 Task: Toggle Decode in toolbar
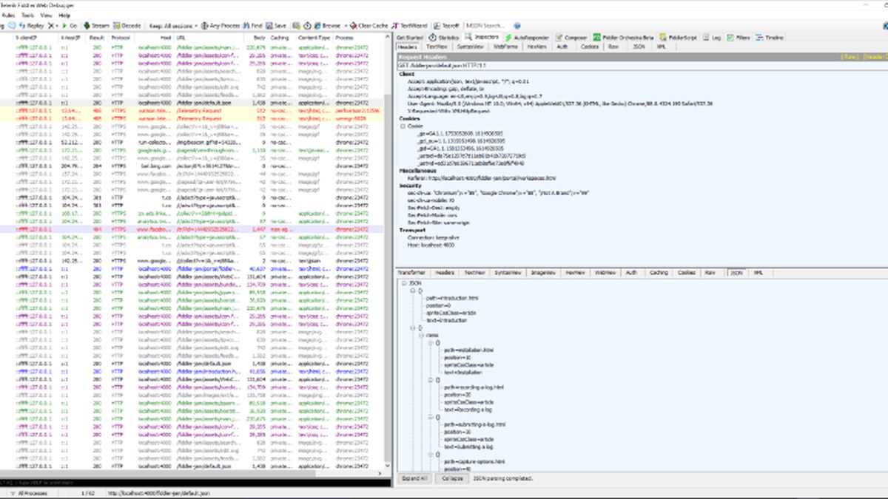127,25
